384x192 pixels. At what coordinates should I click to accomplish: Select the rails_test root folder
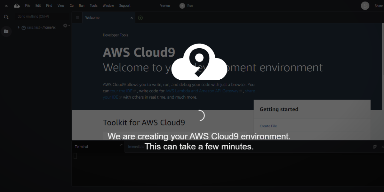(41, 28)
